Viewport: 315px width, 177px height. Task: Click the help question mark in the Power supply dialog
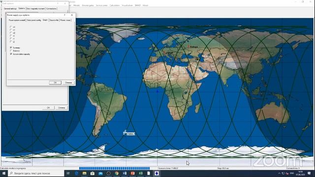coord(64,15)
